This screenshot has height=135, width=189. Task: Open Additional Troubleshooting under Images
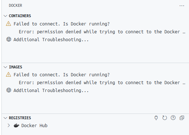pos(51,91)
